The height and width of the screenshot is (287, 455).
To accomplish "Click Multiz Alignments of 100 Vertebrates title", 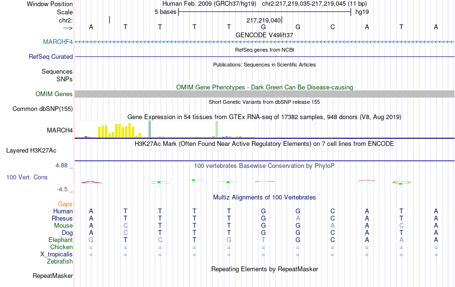I will click(264, 198).
